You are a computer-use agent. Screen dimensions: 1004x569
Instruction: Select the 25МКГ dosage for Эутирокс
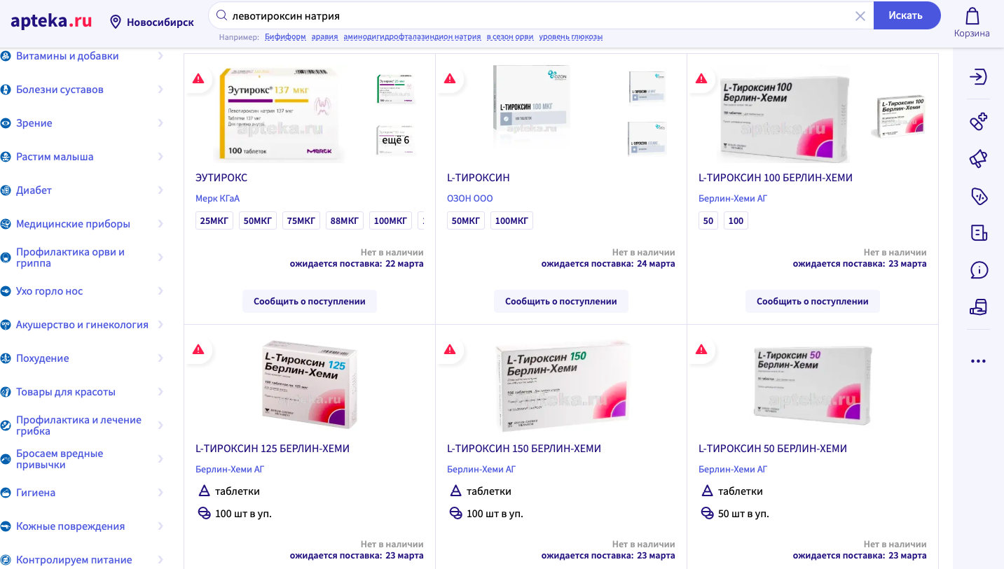click(214, 221)
